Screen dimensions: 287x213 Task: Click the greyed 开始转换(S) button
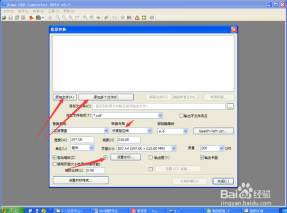pos(189,181)
